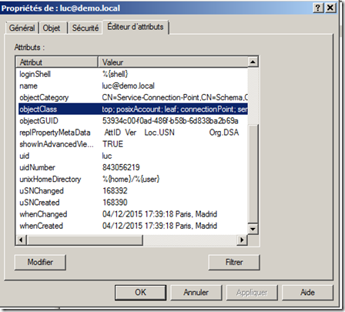Click the Annuler button
The width and height of the screenshot is (345, 312).
(196, 292)
